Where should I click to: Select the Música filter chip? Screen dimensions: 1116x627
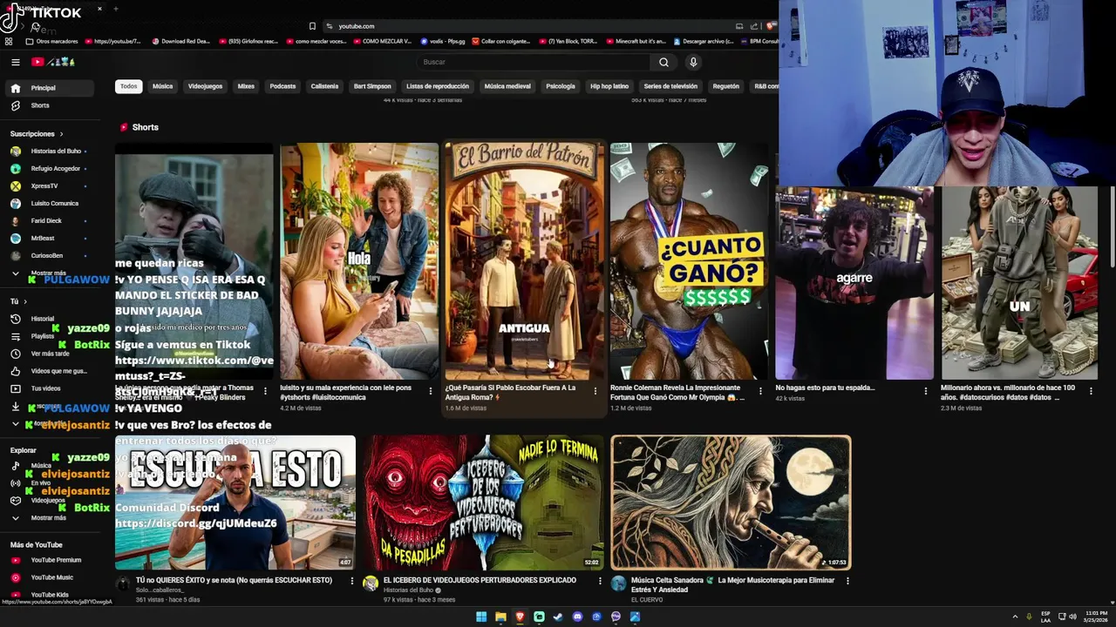[x=163, y=86]
